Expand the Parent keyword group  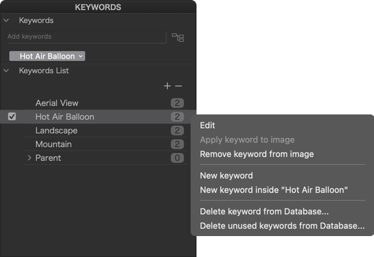click(29, 158)
